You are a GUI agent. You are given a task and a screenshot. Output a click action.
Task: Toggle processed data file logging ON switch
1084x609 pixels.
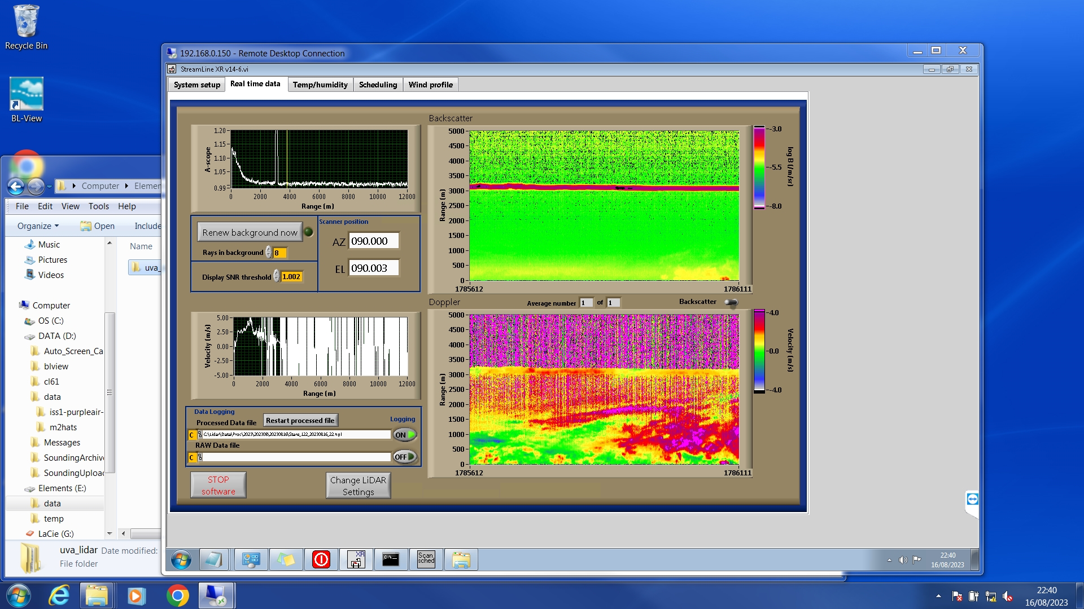(405, 435)
